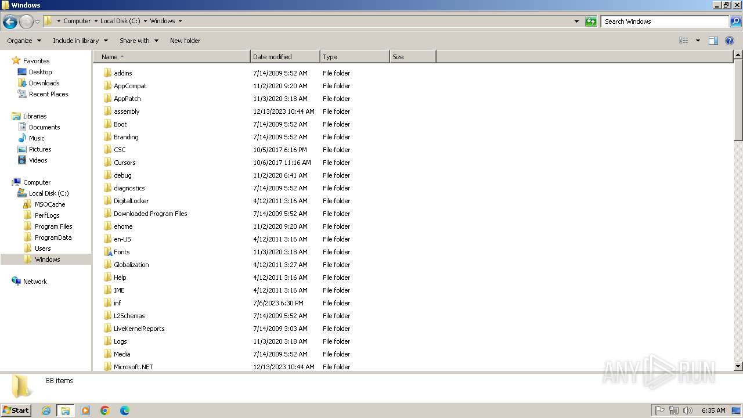Viewport: 743px width, 418px height.
Task: Open the address bar history dropdown
Action: (x=576, y=21)
